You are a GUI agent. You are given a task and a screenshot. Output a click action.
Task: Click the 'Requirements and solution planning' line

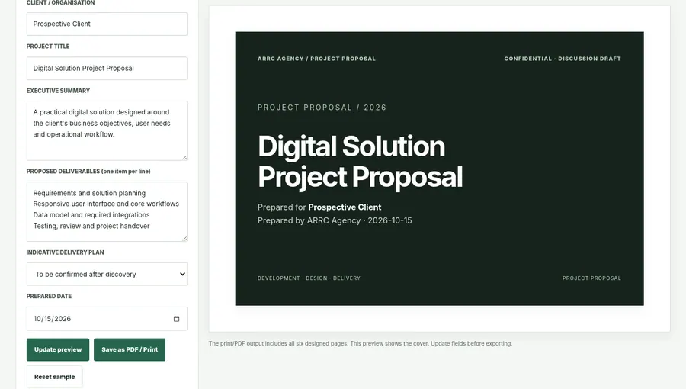point(89,194)
